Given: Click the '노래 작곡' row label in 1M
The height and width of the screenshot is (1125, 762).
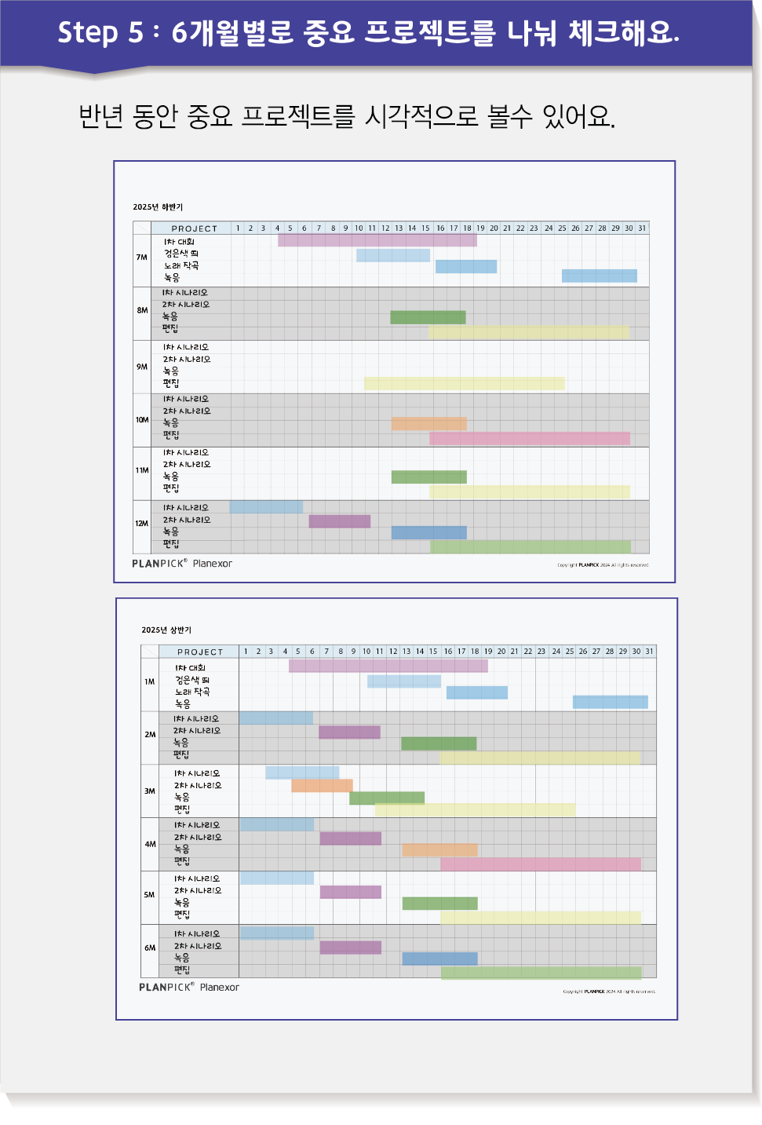Looking at the screenshot, I should pos(192,692).
